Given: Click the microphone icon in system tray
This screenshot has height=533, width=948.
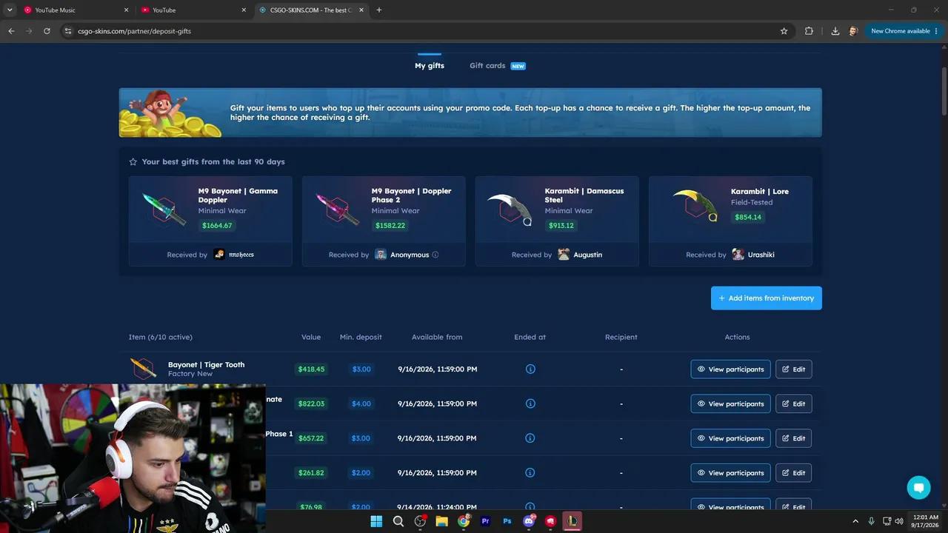Looking at the screenshot, I should 871,521.
